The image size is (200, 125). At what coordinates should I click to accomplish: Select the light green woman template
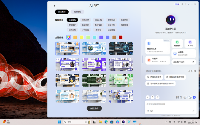[121, 80]
